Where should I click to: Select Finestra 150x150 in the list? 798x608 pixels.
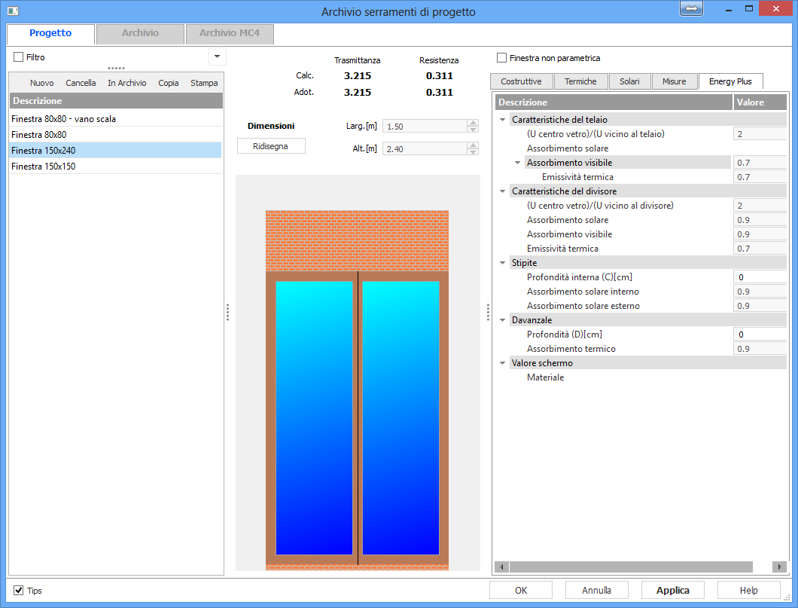(44, 167)
